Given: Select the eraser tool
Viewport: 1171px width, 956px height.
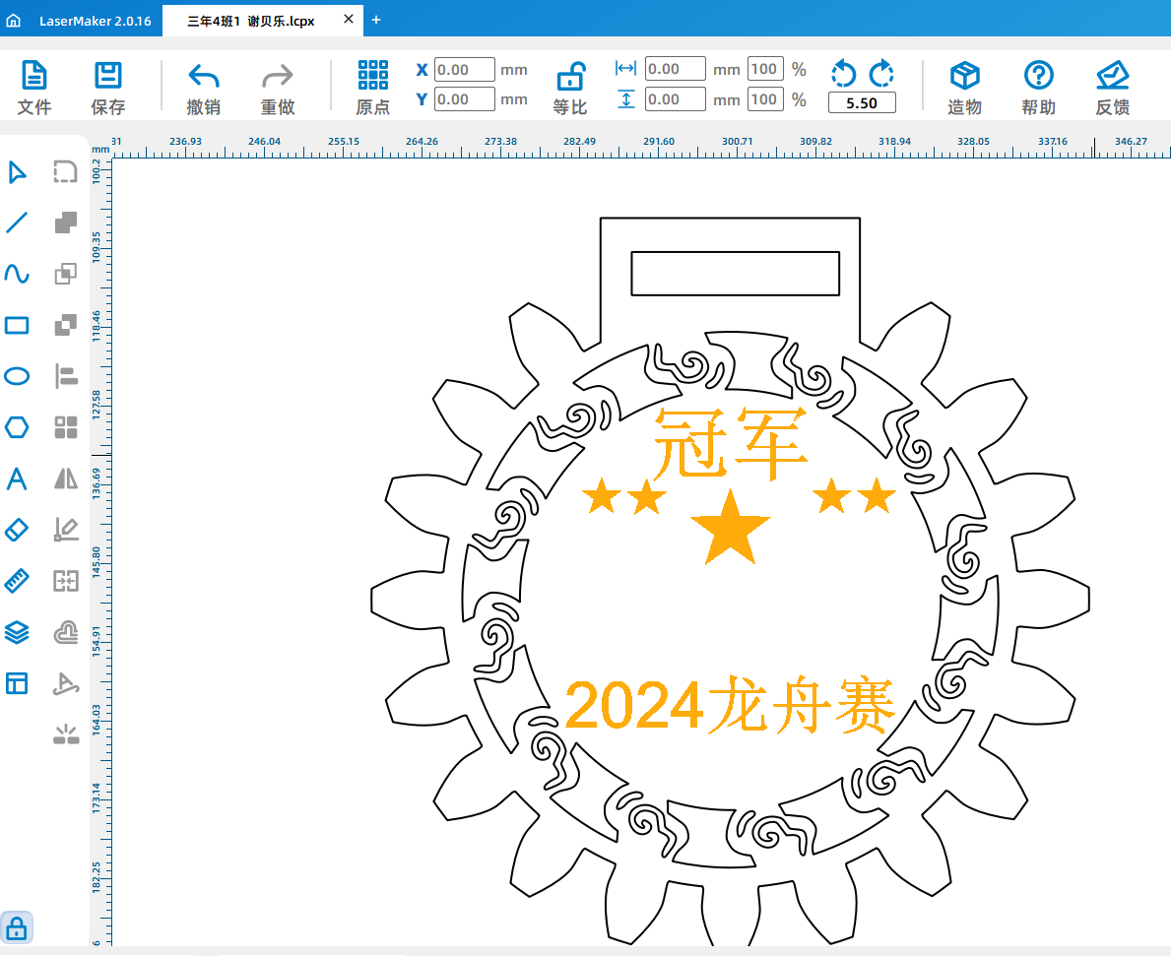Looking at the screenshot, I should (x=18, y=530).
